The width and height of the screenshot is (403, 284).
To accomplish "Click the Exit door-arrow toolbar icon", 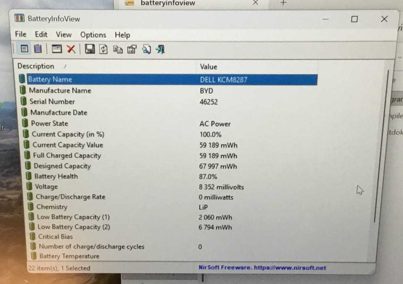I will coord(160,50).
